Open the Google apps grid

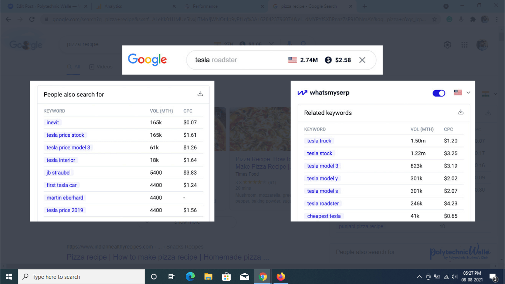tap(465, 45)
